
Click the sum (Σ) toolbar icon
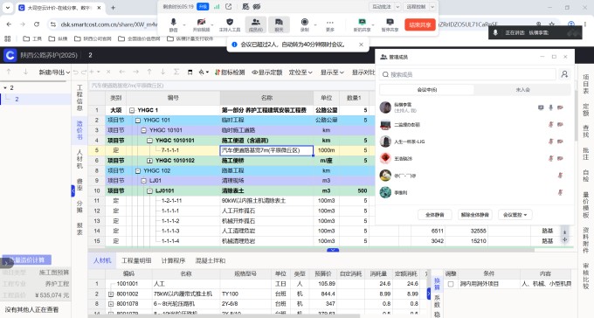(x=176, y=72)
